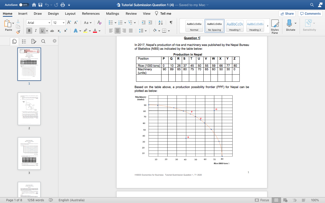Viewport: 325px width, 203px height.
Task: Open the Styles Pane
Action: 275,26
